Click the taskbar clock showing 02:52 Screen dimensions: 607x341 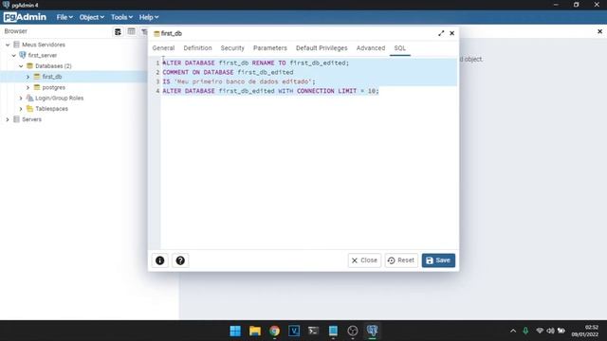pos(585,331)
